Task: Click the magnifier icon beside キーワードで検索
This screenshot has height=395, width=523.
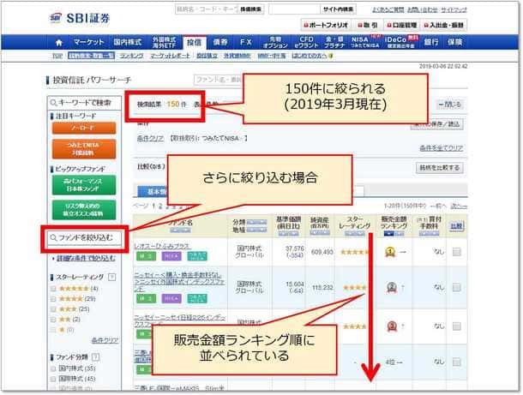Action: [x=53, y=103]
